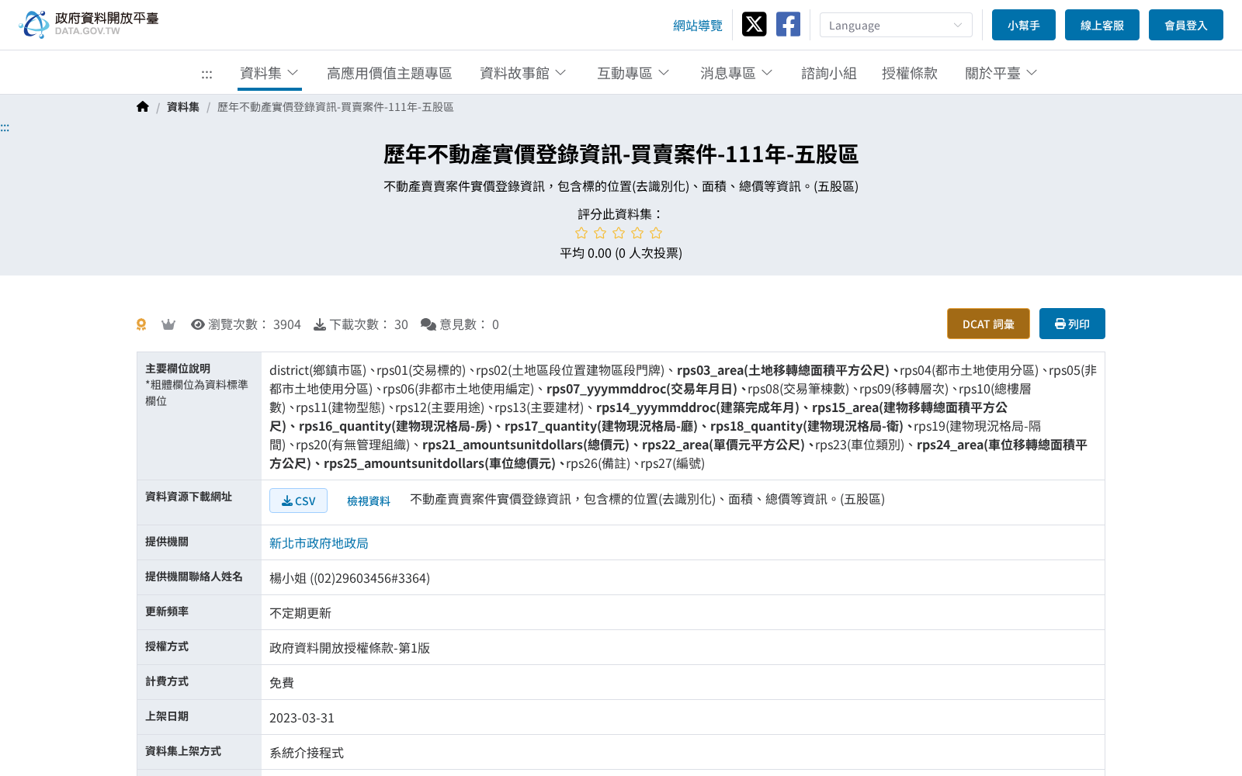
Task: Click the 會員登入 button
Action: click(x=1186, y=25)
